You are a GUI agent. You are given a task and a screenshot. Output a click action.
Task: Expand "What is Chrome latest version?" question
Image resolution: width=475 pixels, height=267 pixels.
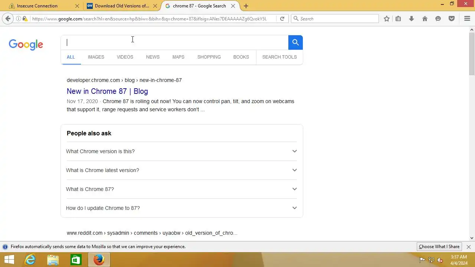[182, 170]
